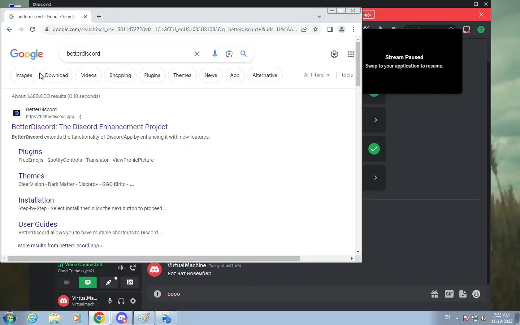Image resolution: width=520 pixels, height=325 pixels.
Task: Filter results by Videos
Action: pos(89,75)
